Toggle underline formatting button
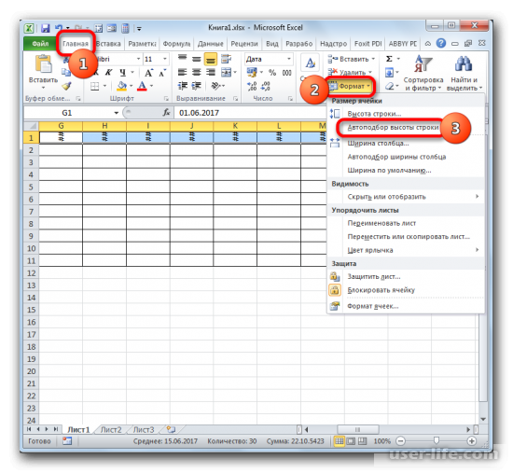This screenshot has width=513, height=473. (x=123, y=73)
